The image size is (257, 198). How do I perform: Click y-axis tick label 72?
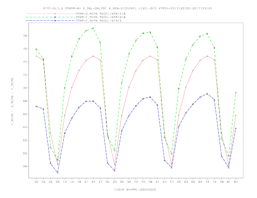[x=25, y=75]
